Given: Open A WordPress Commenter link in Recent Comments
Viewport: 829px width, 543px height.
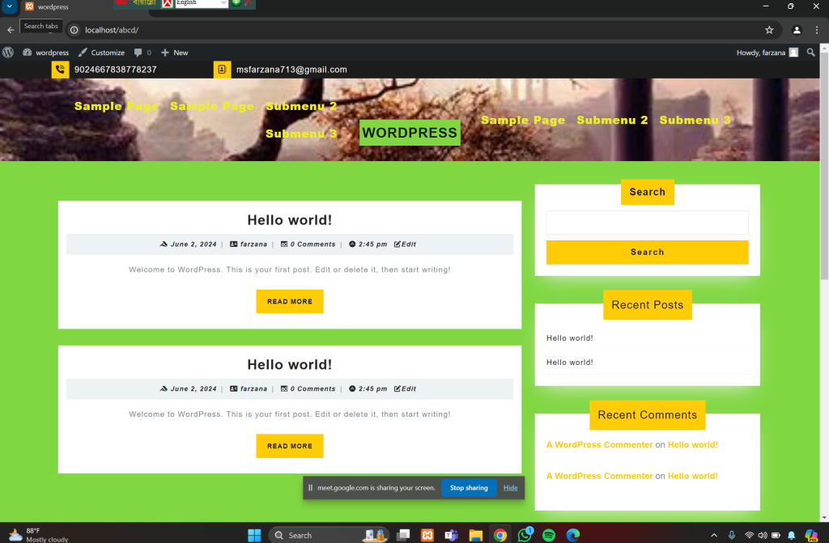Looking at the screenshot, I should (x=599, y=445).
